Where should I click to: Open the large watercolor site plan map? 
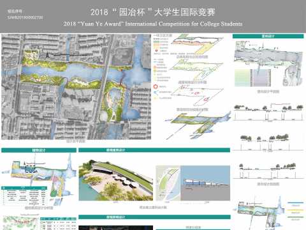[76, 87]
